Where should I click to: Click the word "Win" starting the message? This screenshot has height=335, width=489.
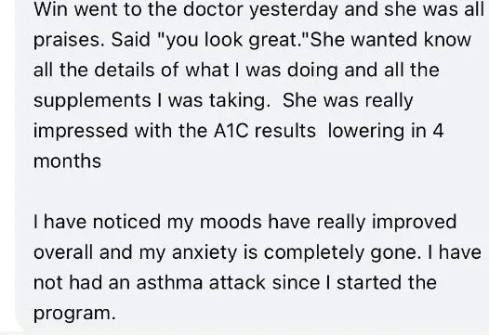pyautogui.click(x=50, y=9)
